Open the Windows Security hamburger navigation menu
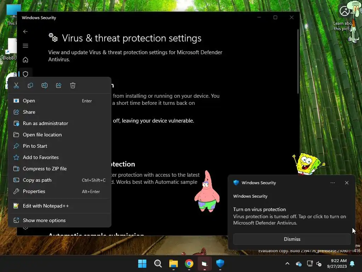This screenshot has height=272, width=362. (x=25, y=46)
